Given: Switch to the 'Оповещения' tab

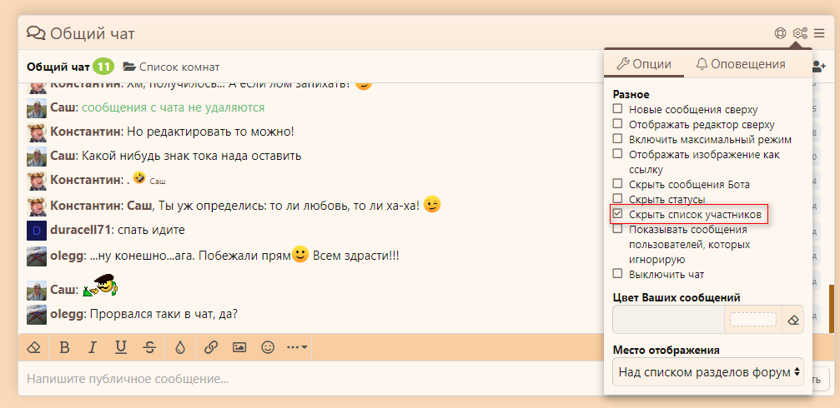Looking at the screenshot, I should tap(740, 64).
